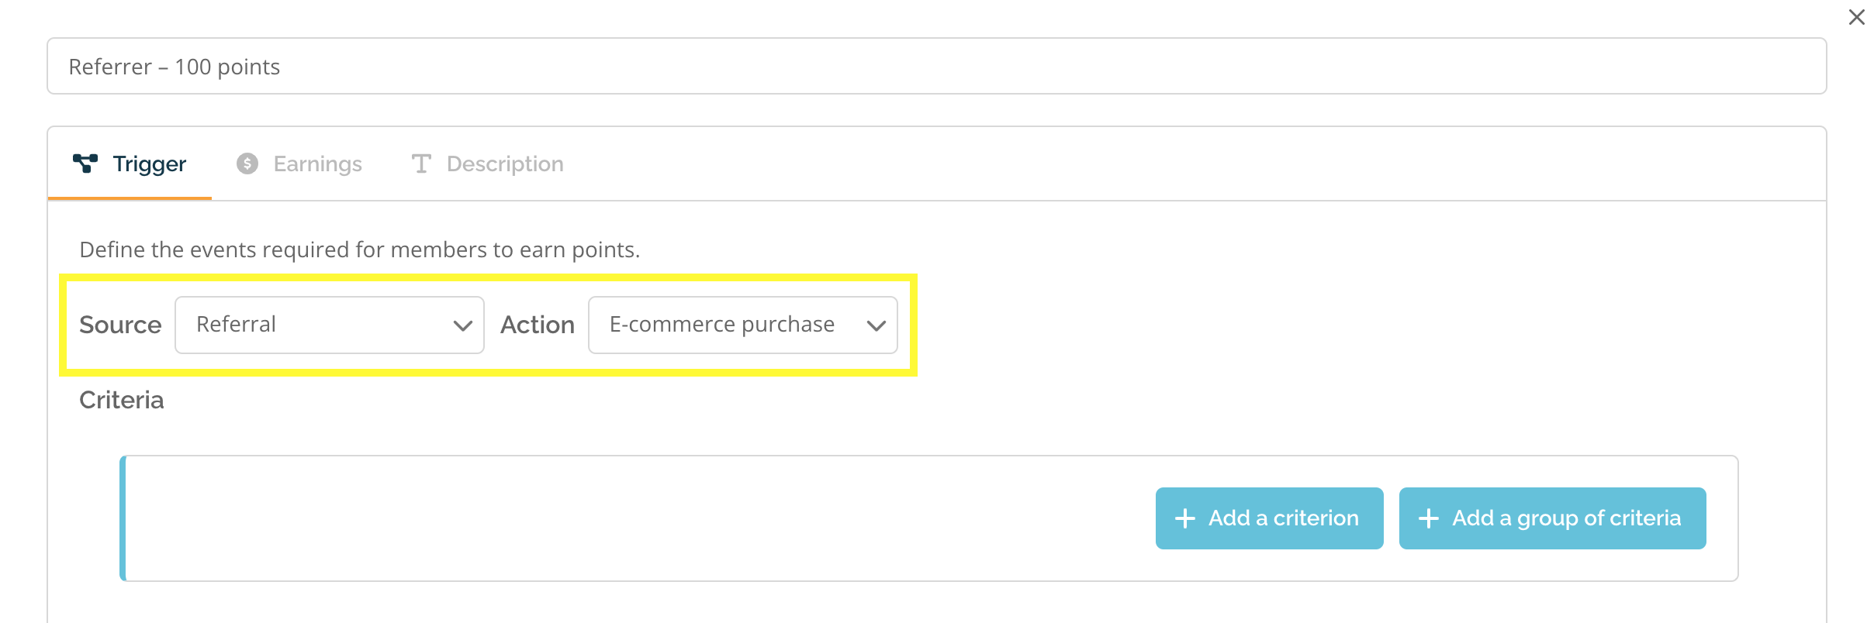Focus the rule name field "Referrer – 100 points"
Screen dimensions: 1874x623
click(937, 66)
